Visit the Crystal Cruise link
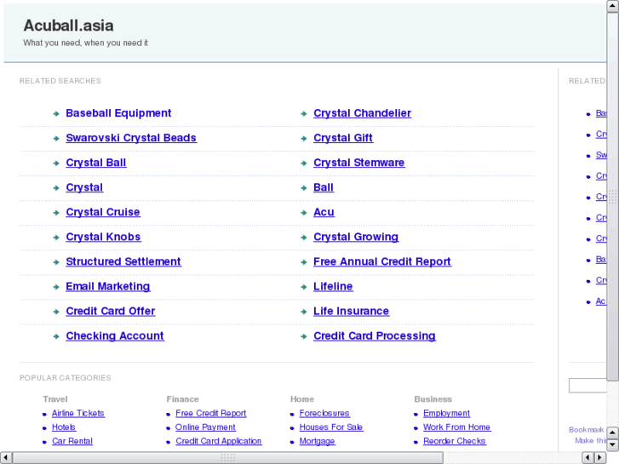The height and width of the screenshot is (464, 619). coord(103,213)
